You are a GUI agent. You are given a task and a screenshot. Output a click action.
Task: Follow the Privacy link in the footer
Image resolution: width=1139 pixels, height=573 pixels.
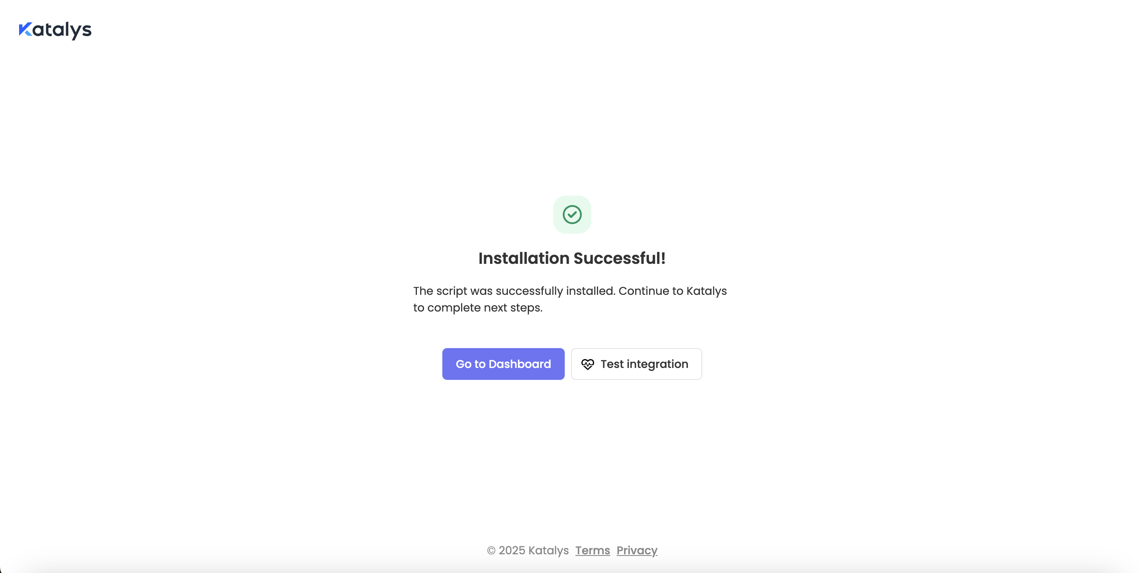637,550
